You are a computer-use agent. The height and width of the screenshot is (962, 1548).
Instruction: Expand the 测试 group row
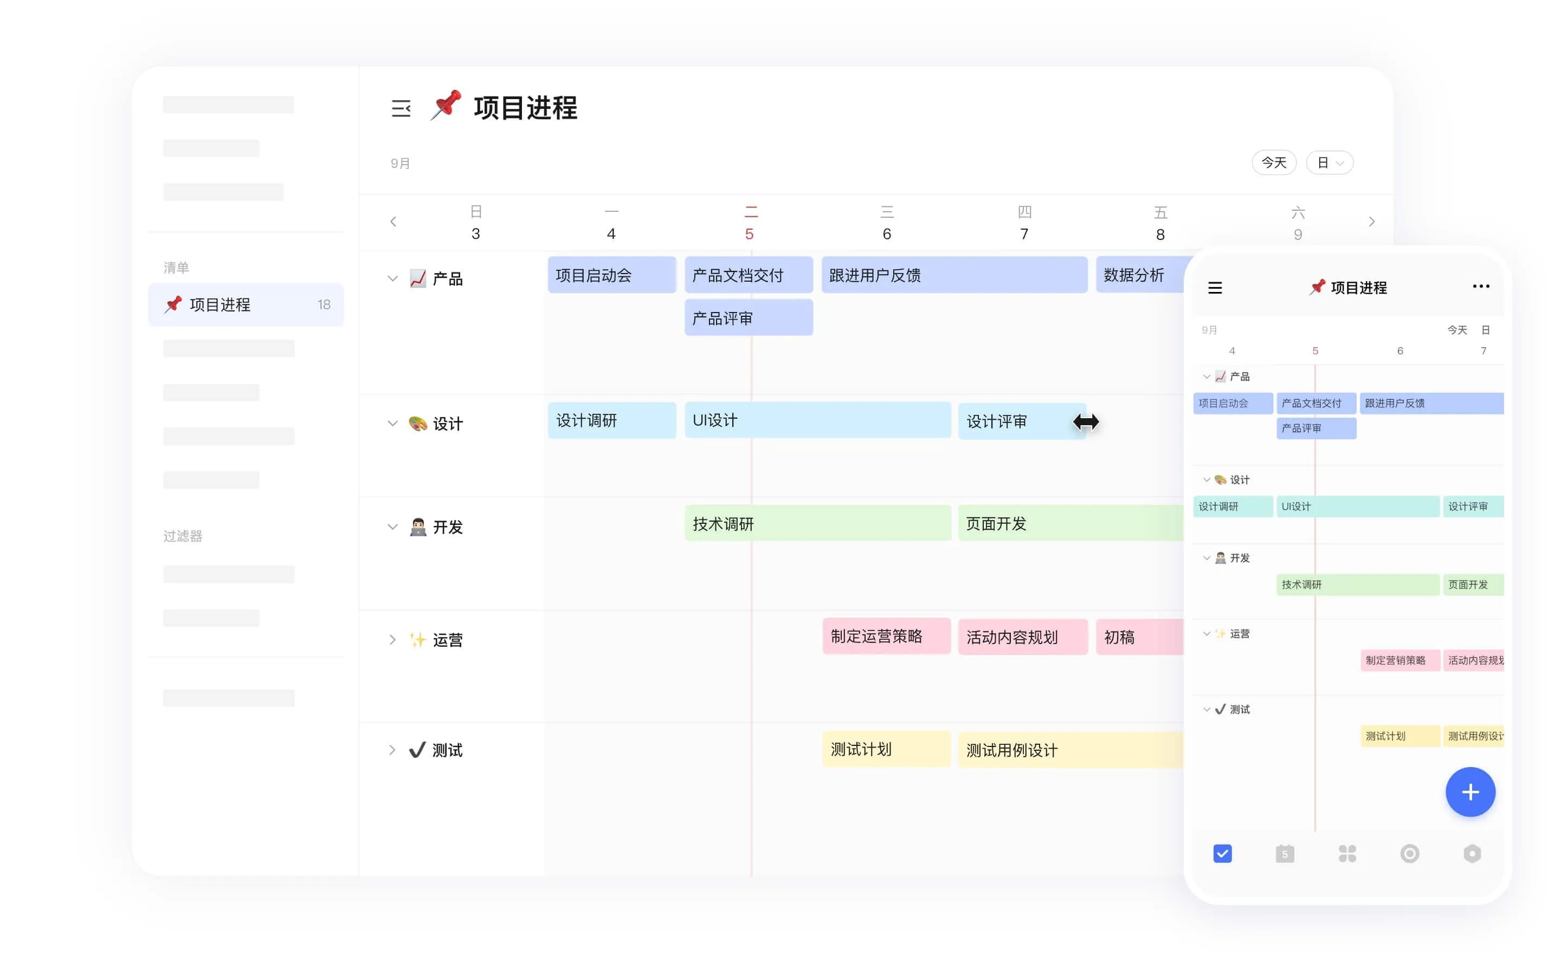click(x=392, y=750)
